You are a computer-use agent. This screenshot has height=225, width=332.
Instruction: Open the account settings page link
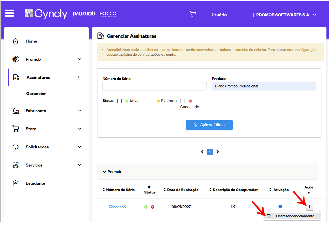[x=141, y=54]
